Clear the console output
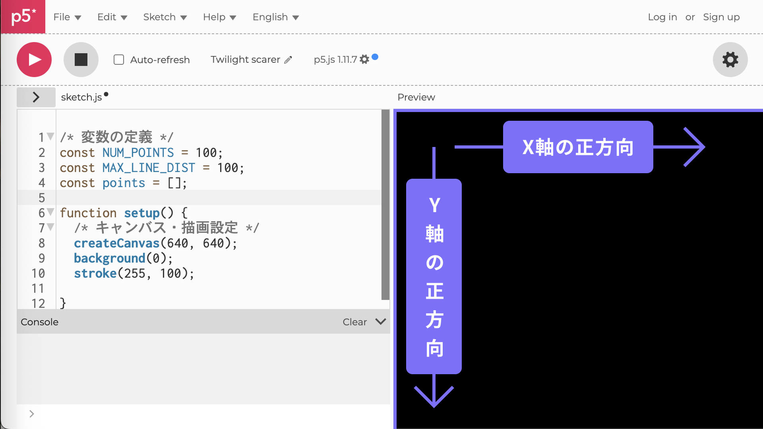The image size is (763, 429). click(354, 322)
